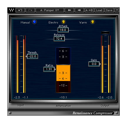Click the right output level meter
This screenshot has height=123, width=127.
pos(109,64)
